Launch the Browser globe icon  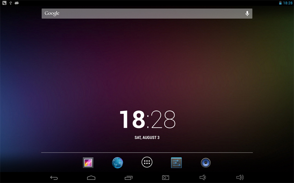pos(118,163)
